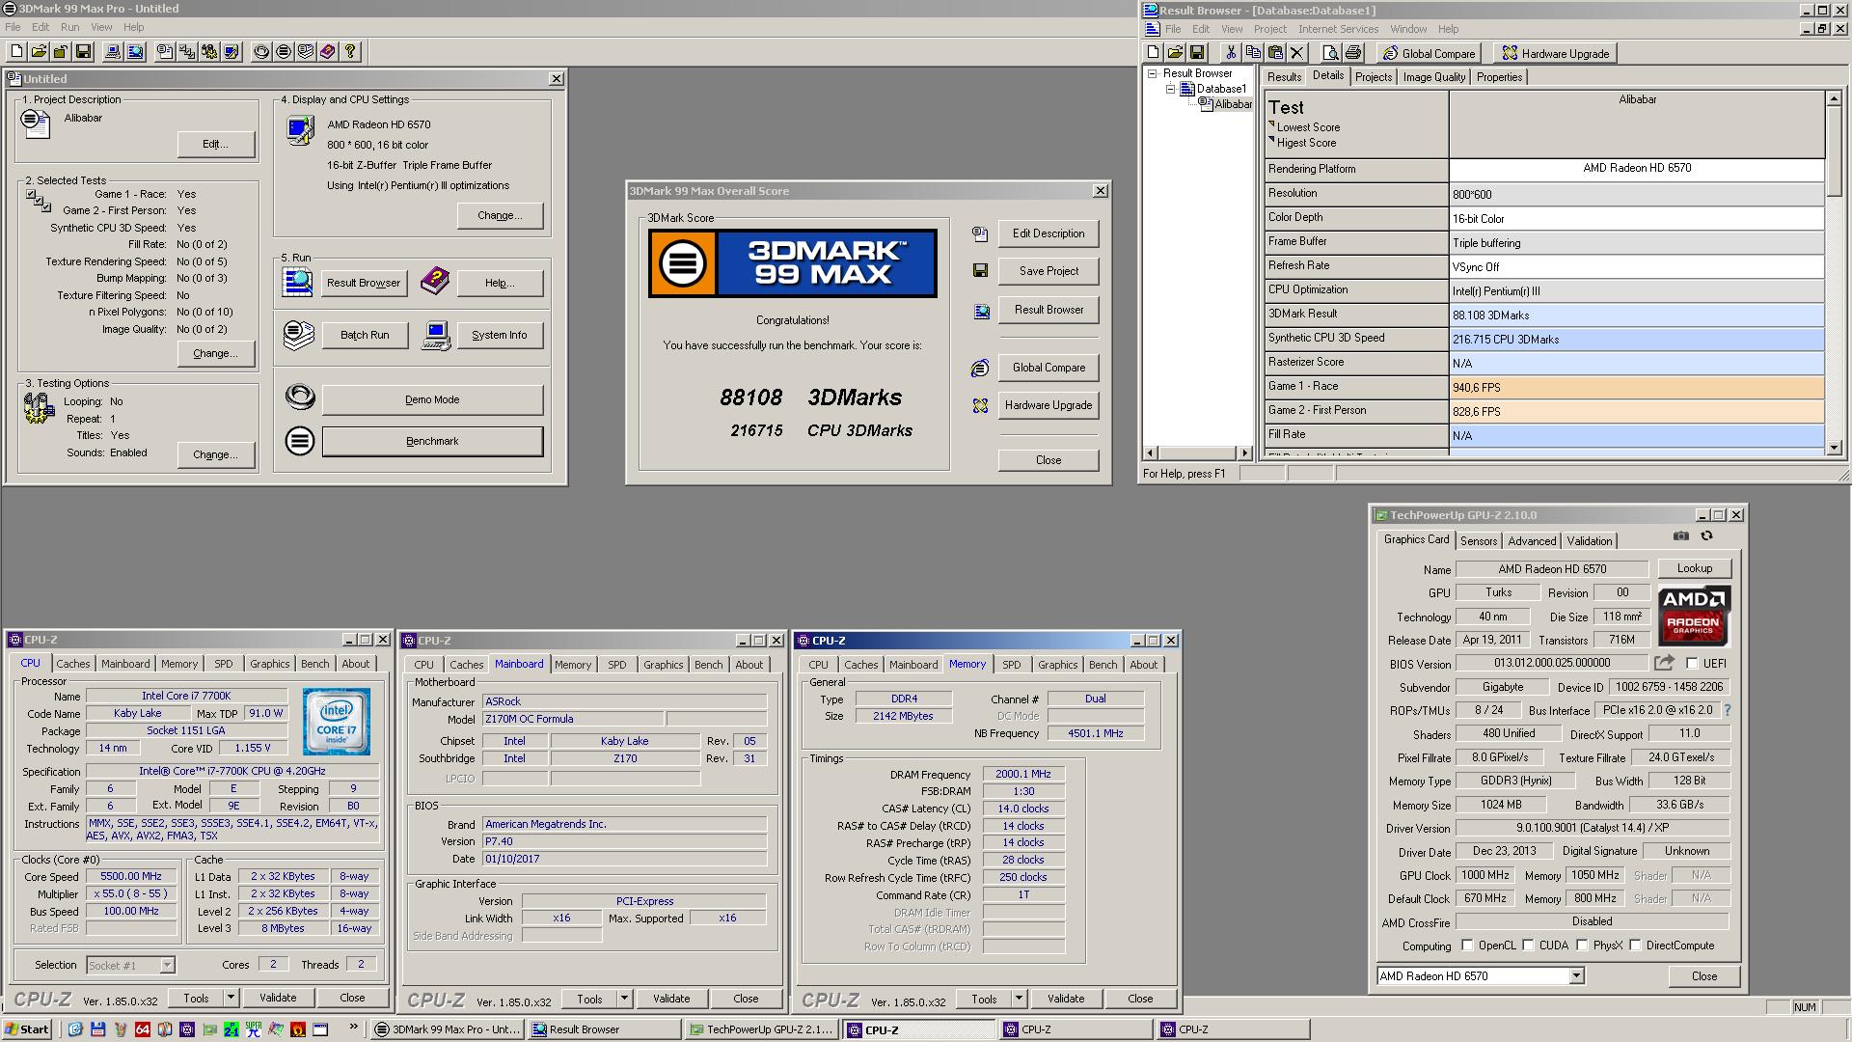The image size is (1852, 1042).
Task: Click the GPU-Z BIOS export share icon
Action: pos(1664,663)
